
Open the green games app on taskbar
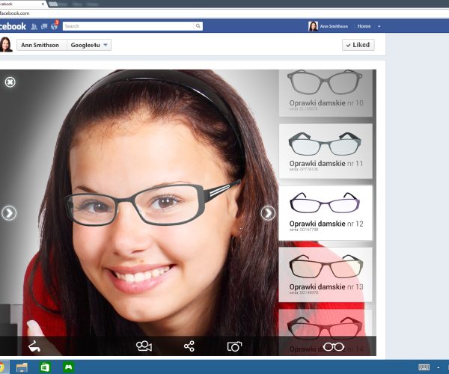click(68, 367)
